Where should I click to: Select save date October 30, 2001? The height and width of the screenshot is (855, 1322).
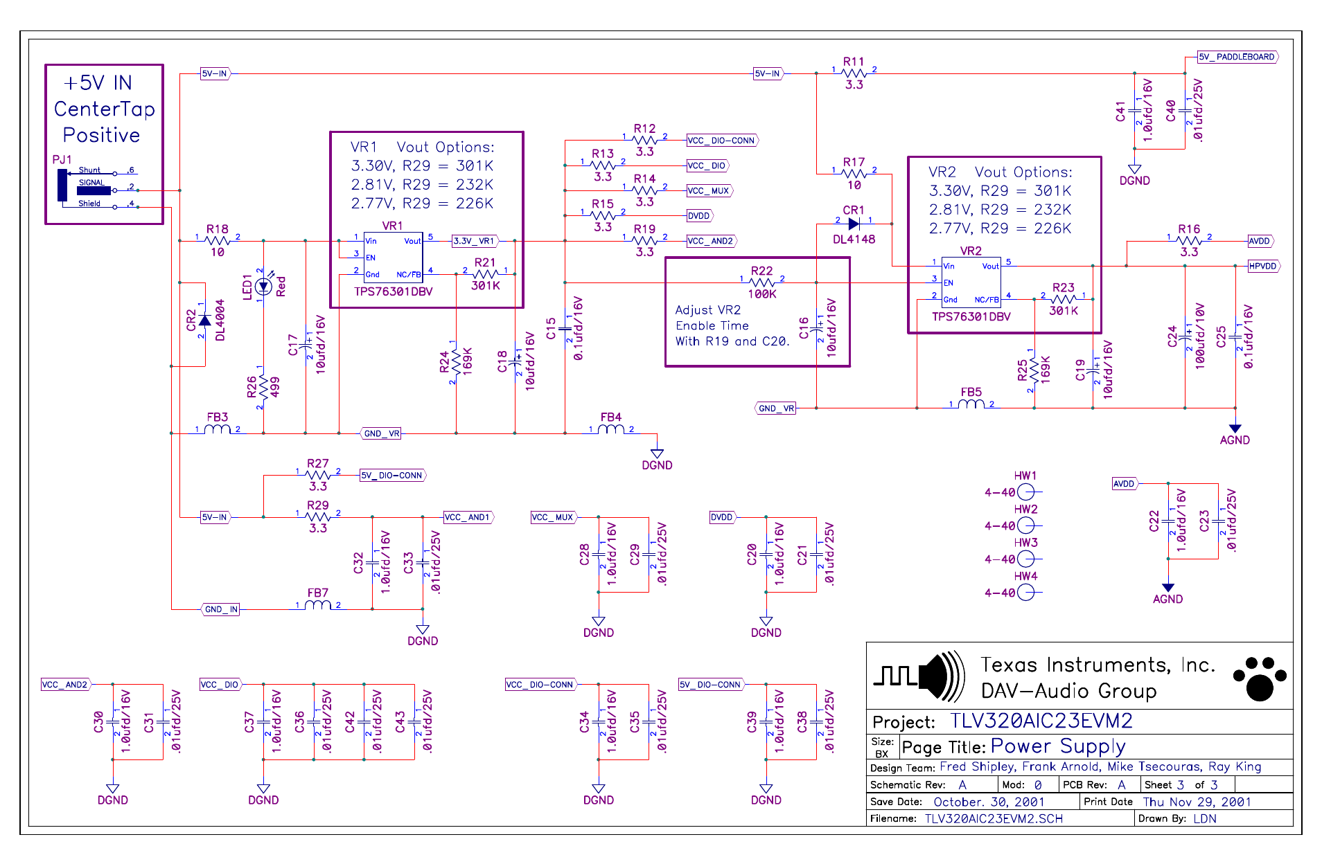[x=989, y=802]
